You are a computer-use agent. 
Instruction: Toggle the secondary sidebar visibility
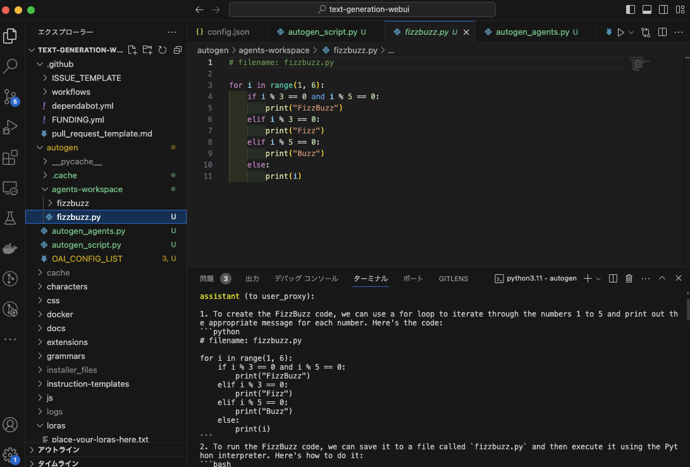pyautogui.click(x=663, y=9)
